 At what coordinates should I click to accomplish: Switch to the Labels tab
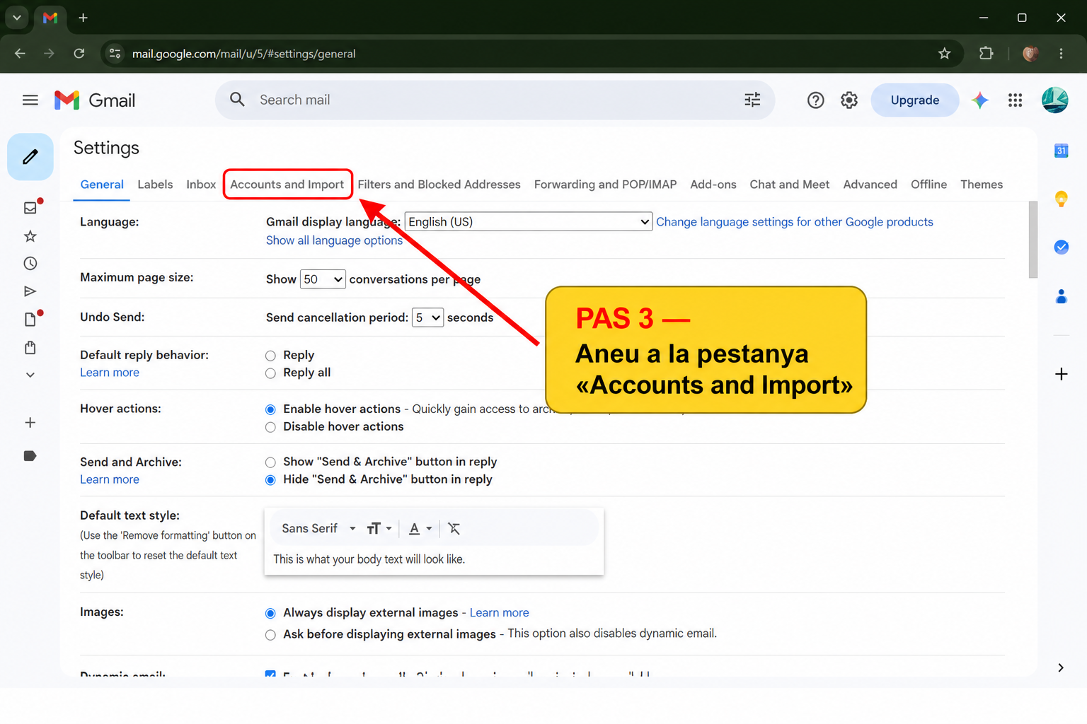coord(155,185)
